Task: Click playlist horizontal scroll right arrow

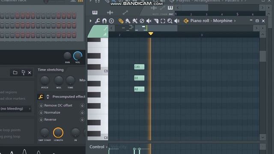Action: pyautogui.click(x=262, y=8)
